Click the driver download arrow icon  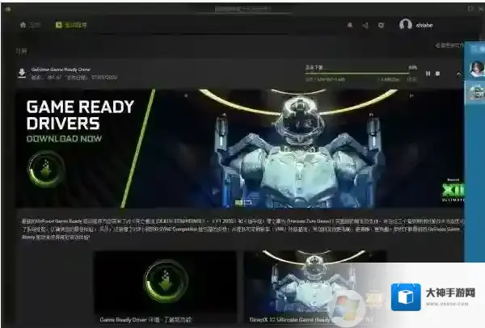click(x=21, y=73)
